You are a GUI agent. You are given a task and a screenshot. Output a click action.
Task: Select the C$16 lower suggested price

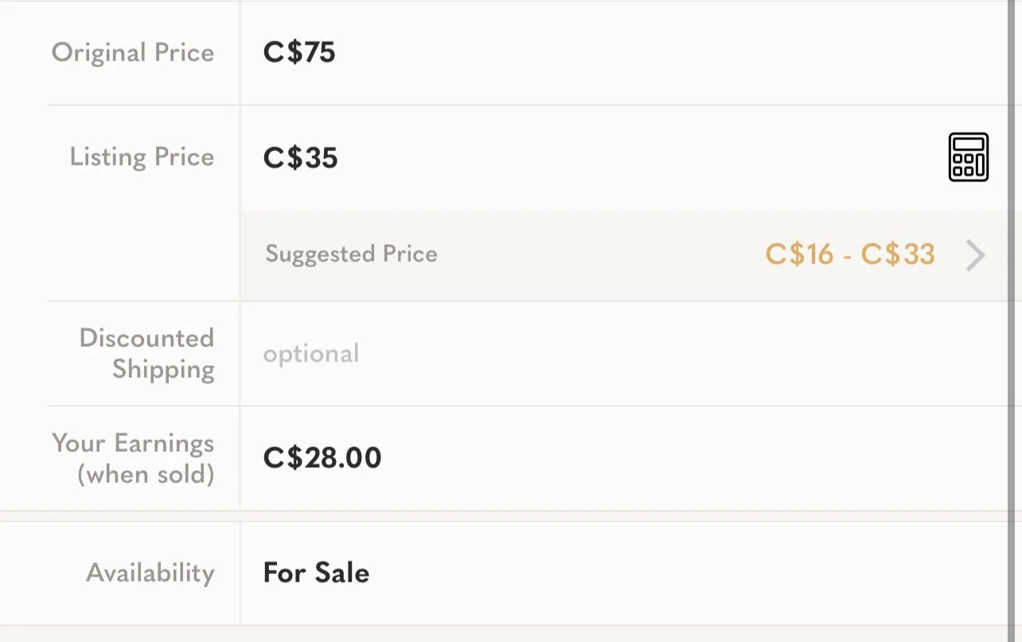tap(799, 255)
